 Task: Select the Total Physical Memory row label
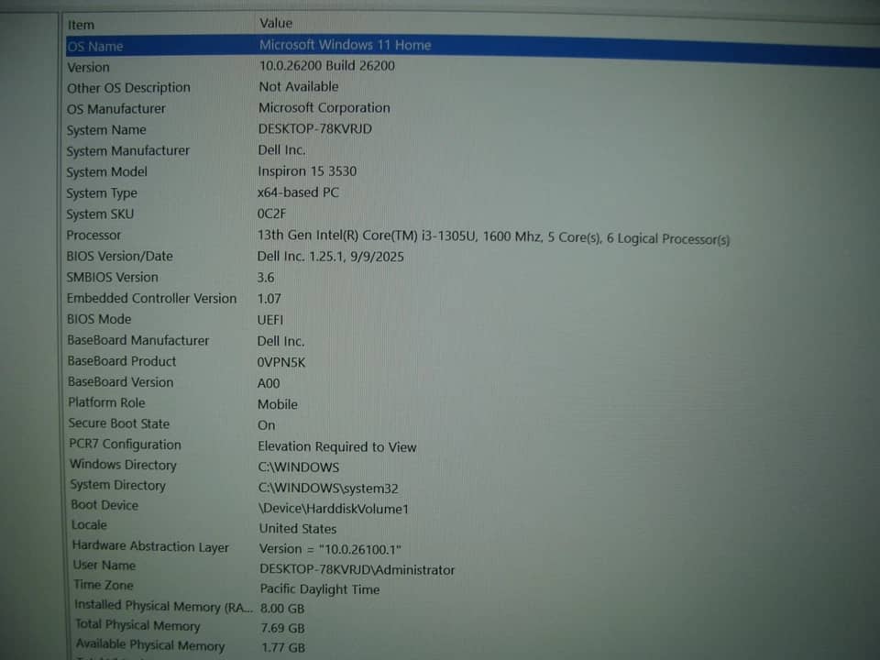pyautogui.click(x=137, y=625)
